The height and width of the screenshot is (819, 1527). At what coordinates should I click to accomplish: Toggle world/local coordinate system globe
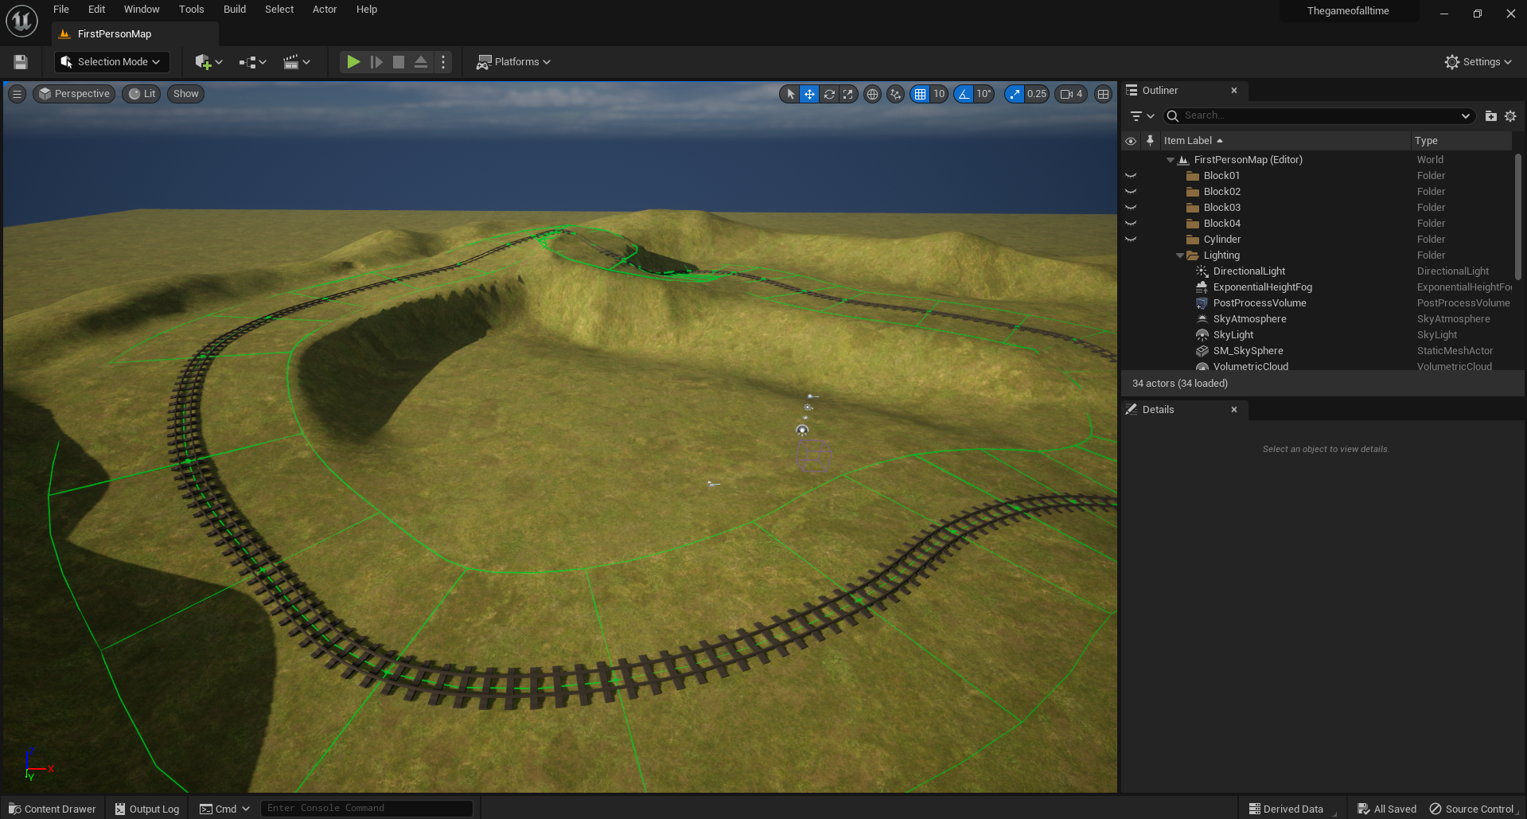[872, 94]
